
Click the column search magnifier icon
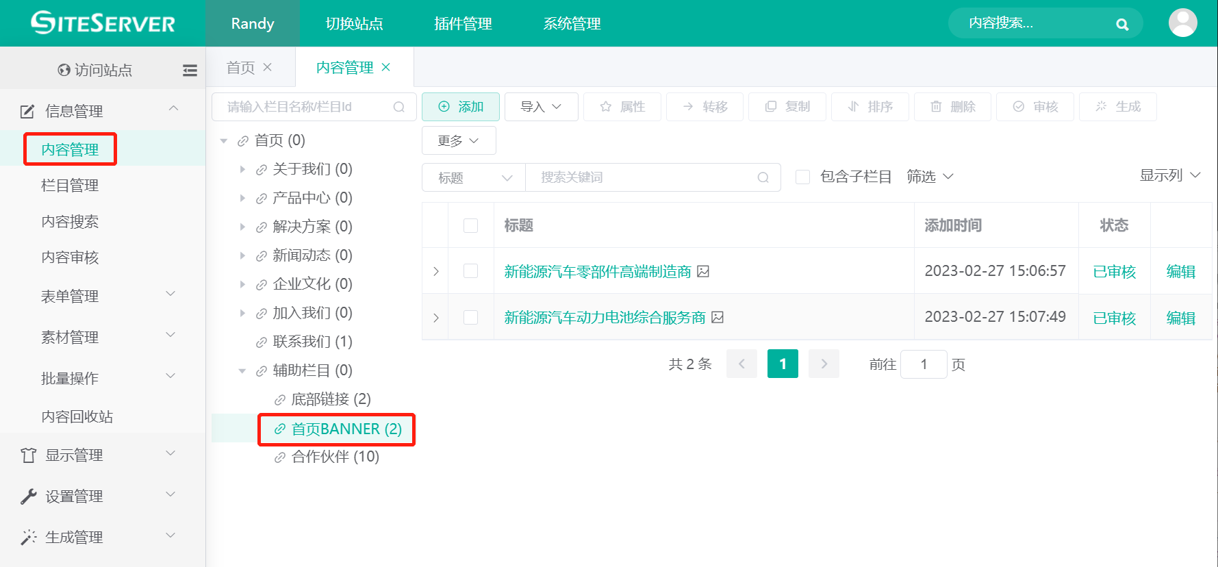point(399,107)
